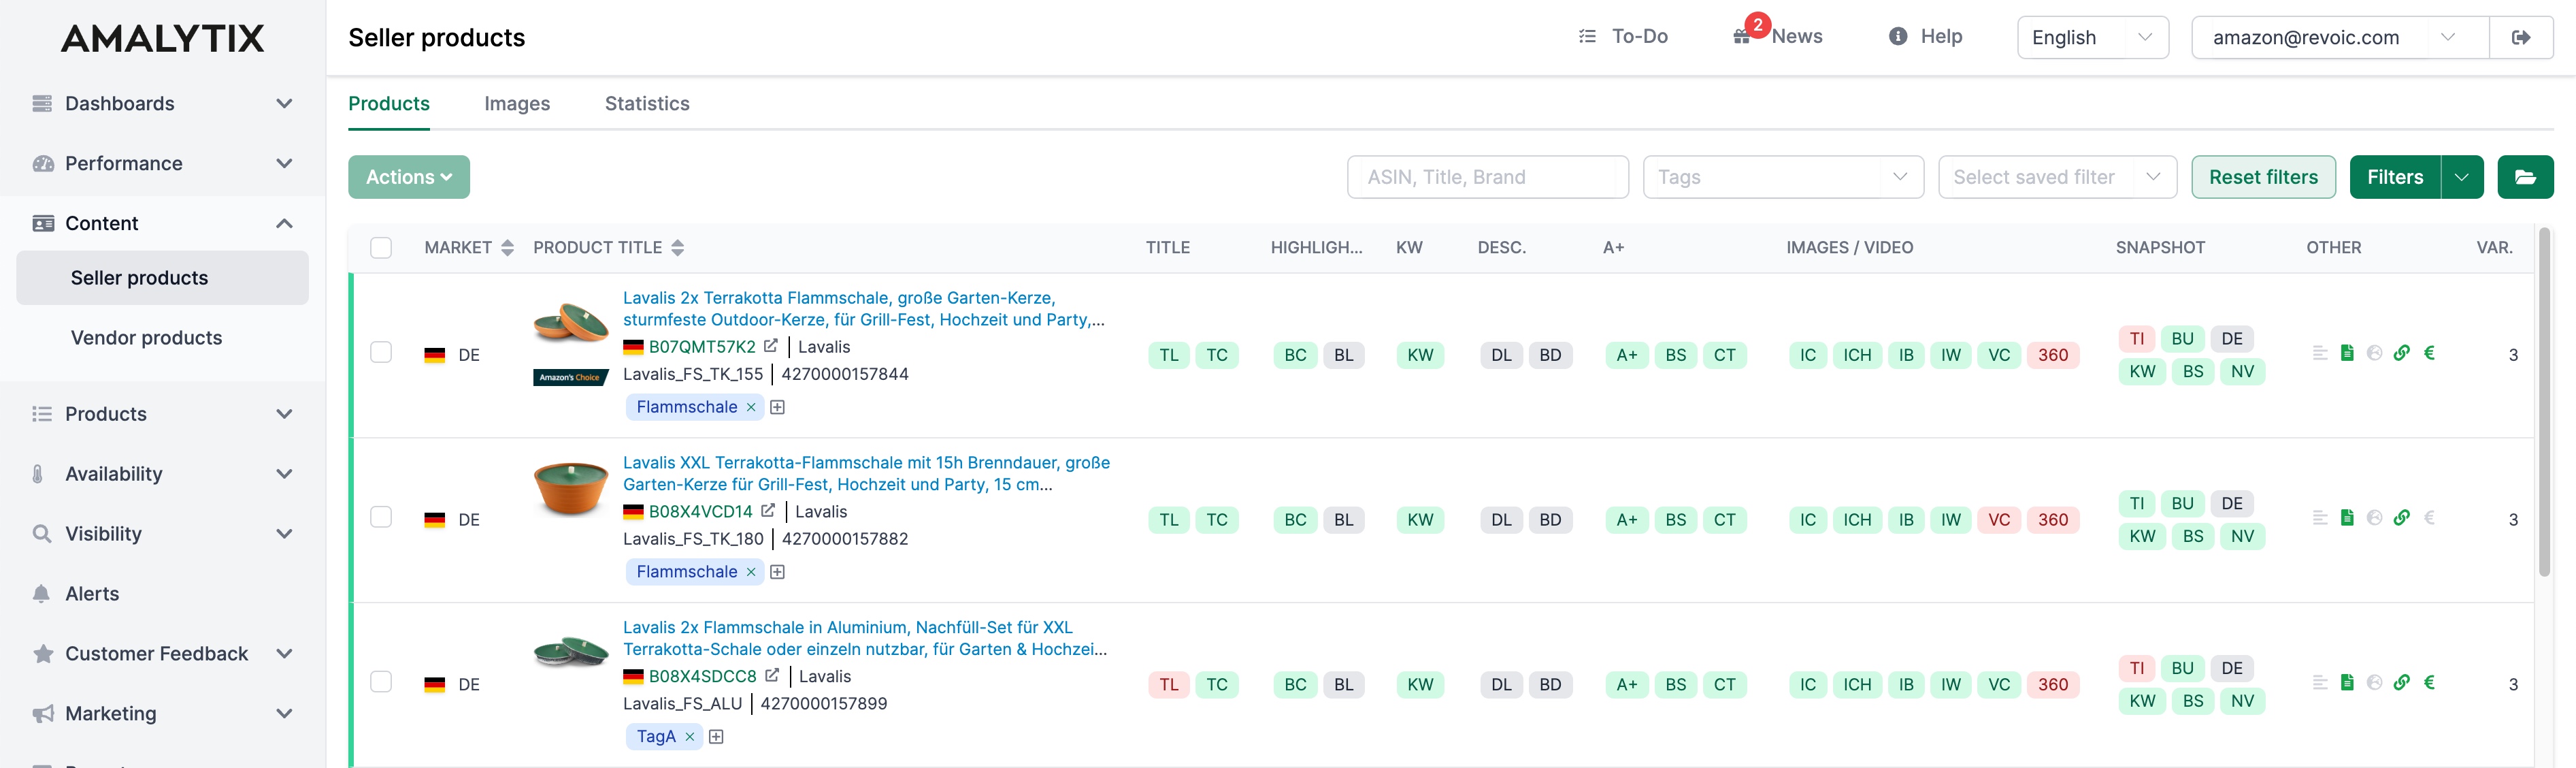The height and width of the screenshot is (768, 2576).
Task: Check the box for product B08X4SDCC8
Action: click(381, 682)
